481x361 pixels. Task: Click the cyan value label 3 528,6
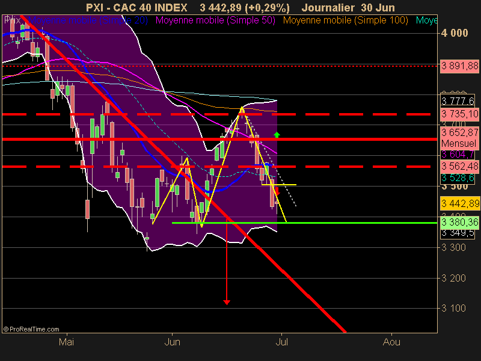pos(458,177)
